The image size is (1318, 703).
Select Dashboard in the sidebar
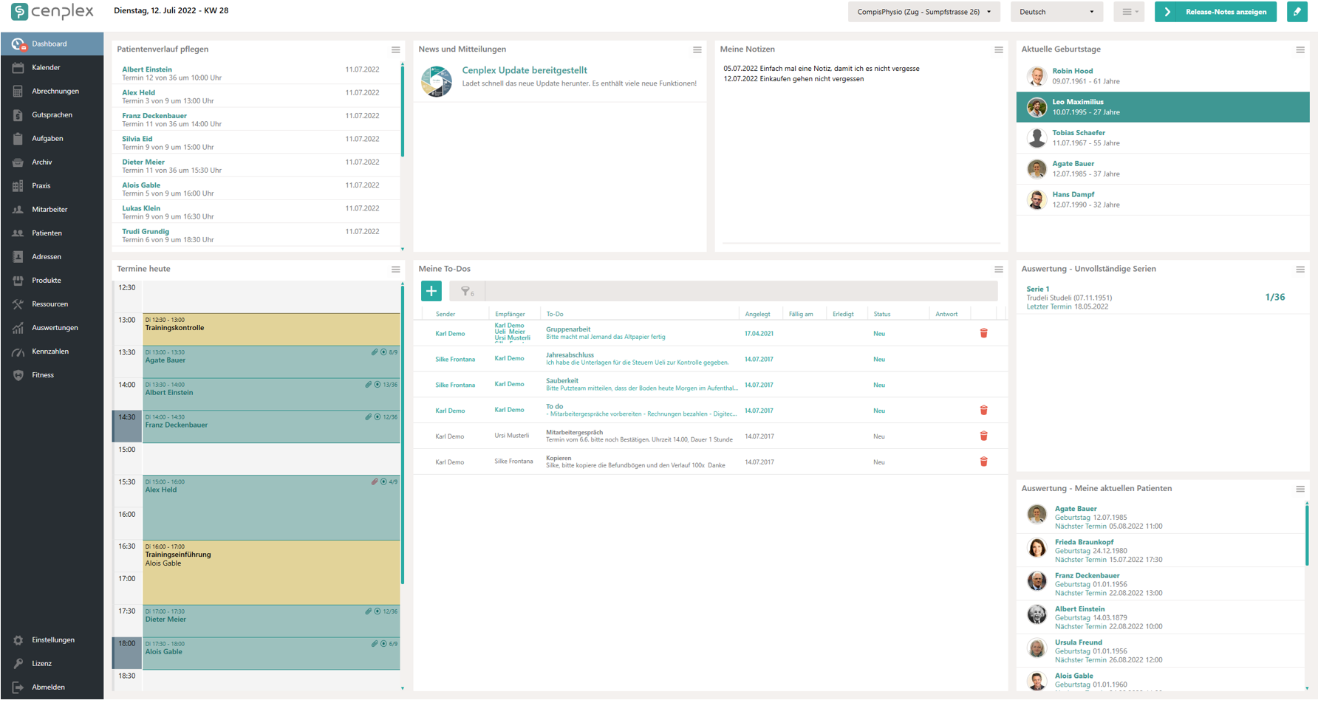[51, 44]
